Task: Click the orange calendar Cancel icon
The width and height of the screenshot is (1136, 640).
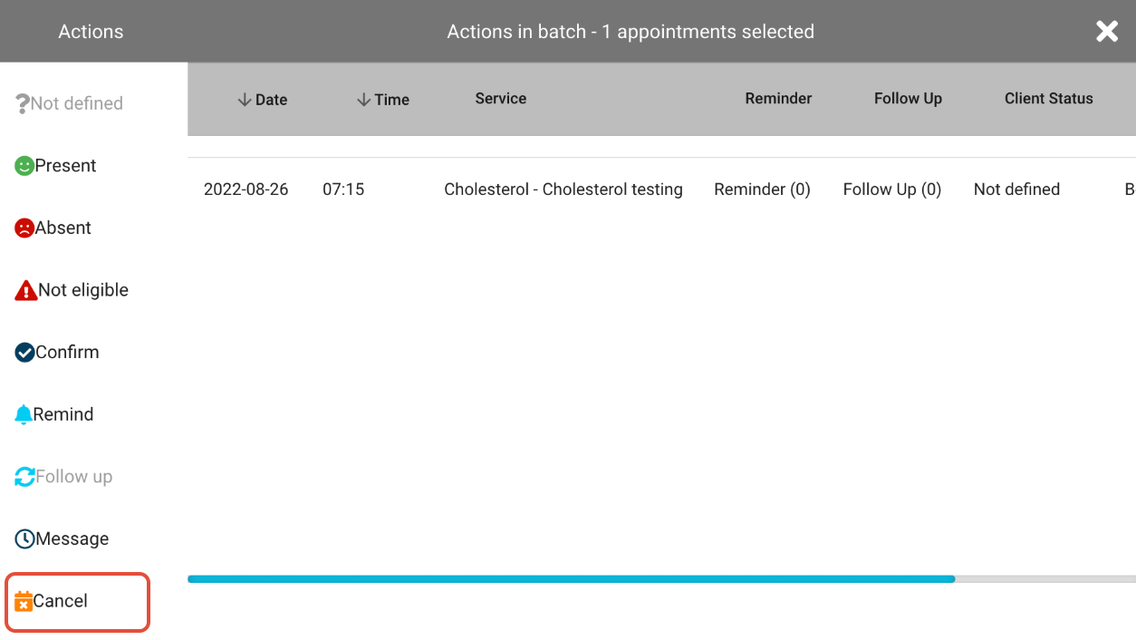Action: (24, 601)
